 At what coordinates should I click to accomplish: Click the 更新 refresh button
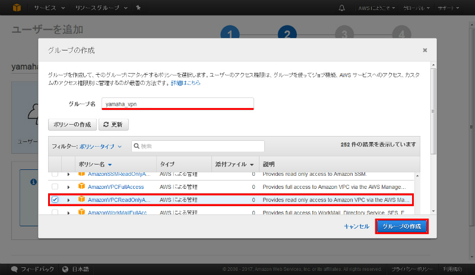[113, 125]
